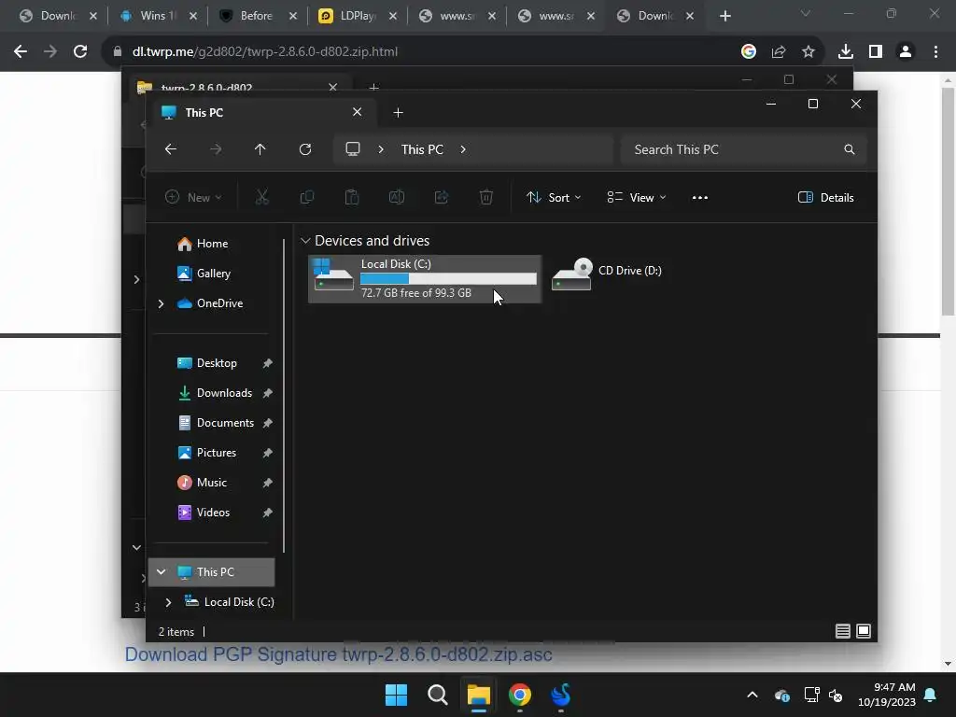956x717 pixels.
Task: Open Chrome three-dot menu
Action: (x=935, y=52)
